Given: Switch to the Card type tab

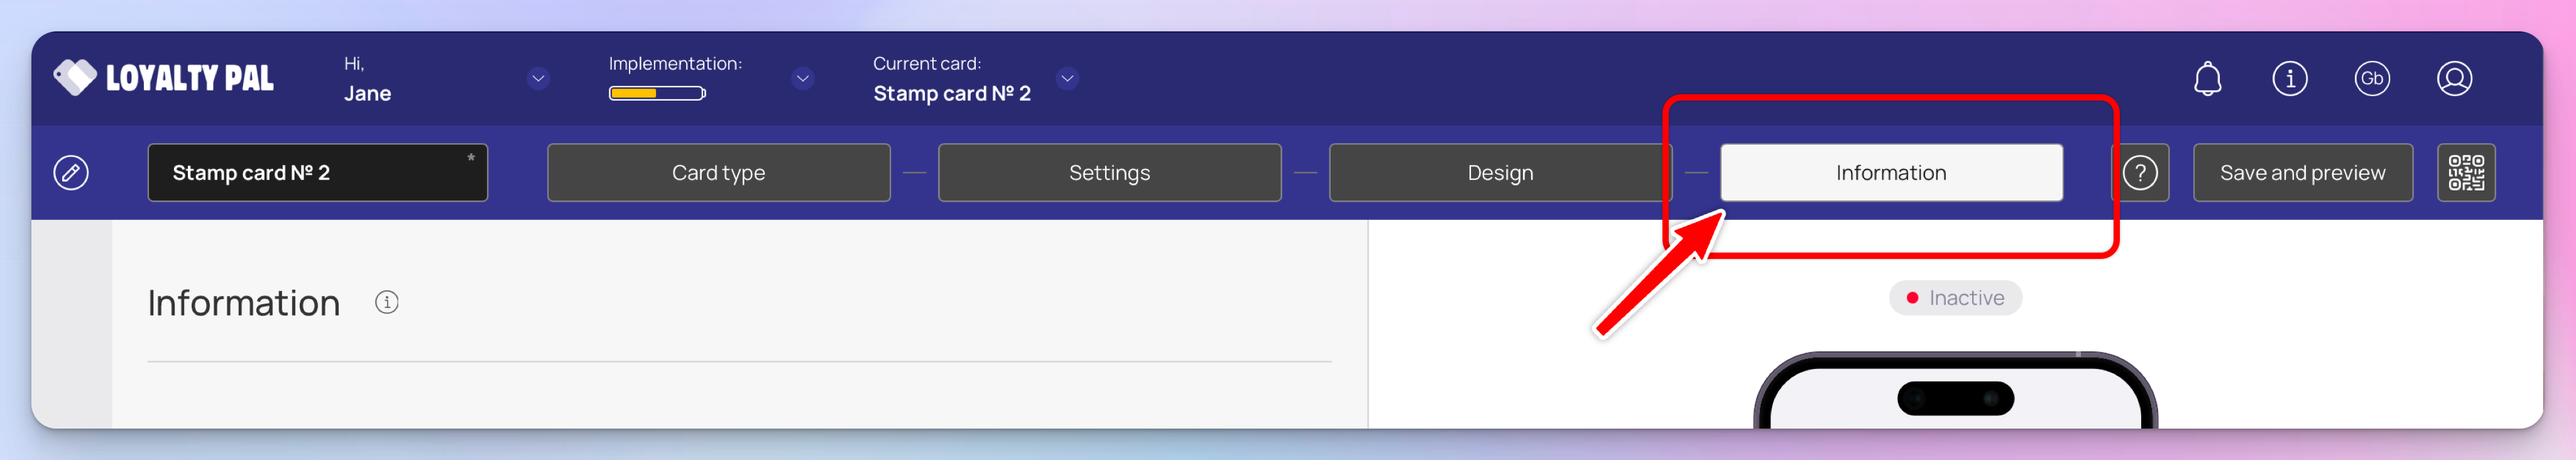Looking at the screenshot, I should tap(718, 173).
